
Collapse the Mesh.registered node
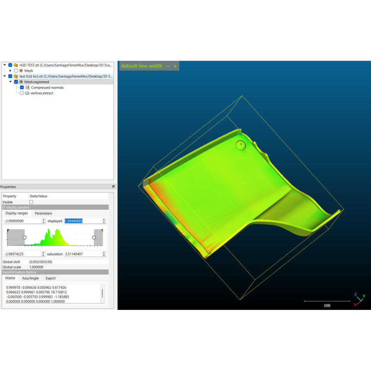[x=10, y=82]
